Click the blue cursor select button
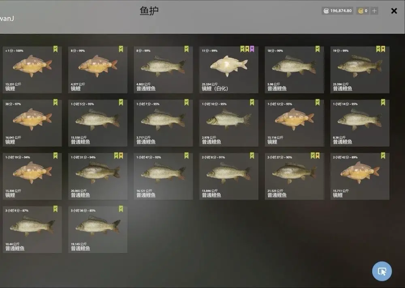The height and width of the screenshot is (288, 405). click(x=382, y=271)
